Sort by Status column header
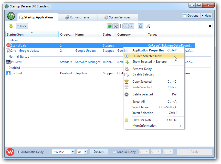The image size is (221, 164). tap(108, 35)
